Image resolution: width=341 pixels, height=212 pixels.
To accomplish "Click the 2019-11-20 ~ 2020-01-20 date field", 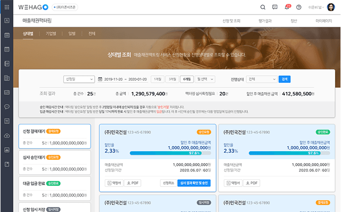I will tap(125, 79).
